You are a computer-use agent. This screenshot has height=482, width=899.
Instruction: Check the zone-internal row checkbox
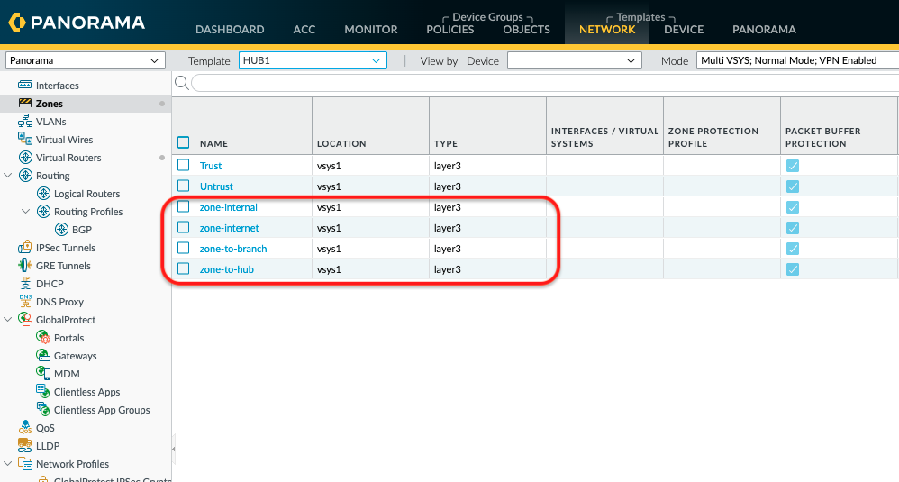click(x=184, y=206)
